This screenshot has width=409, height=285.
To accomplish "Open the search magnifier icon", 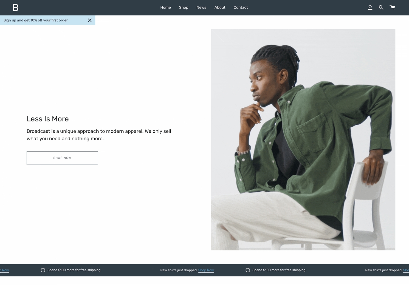I will point(381,8).
